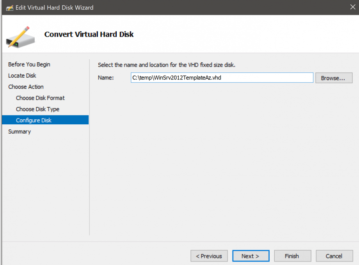Open the Summary step
The height and width of the screenshot is (265, 359).
tap(19, 131)
